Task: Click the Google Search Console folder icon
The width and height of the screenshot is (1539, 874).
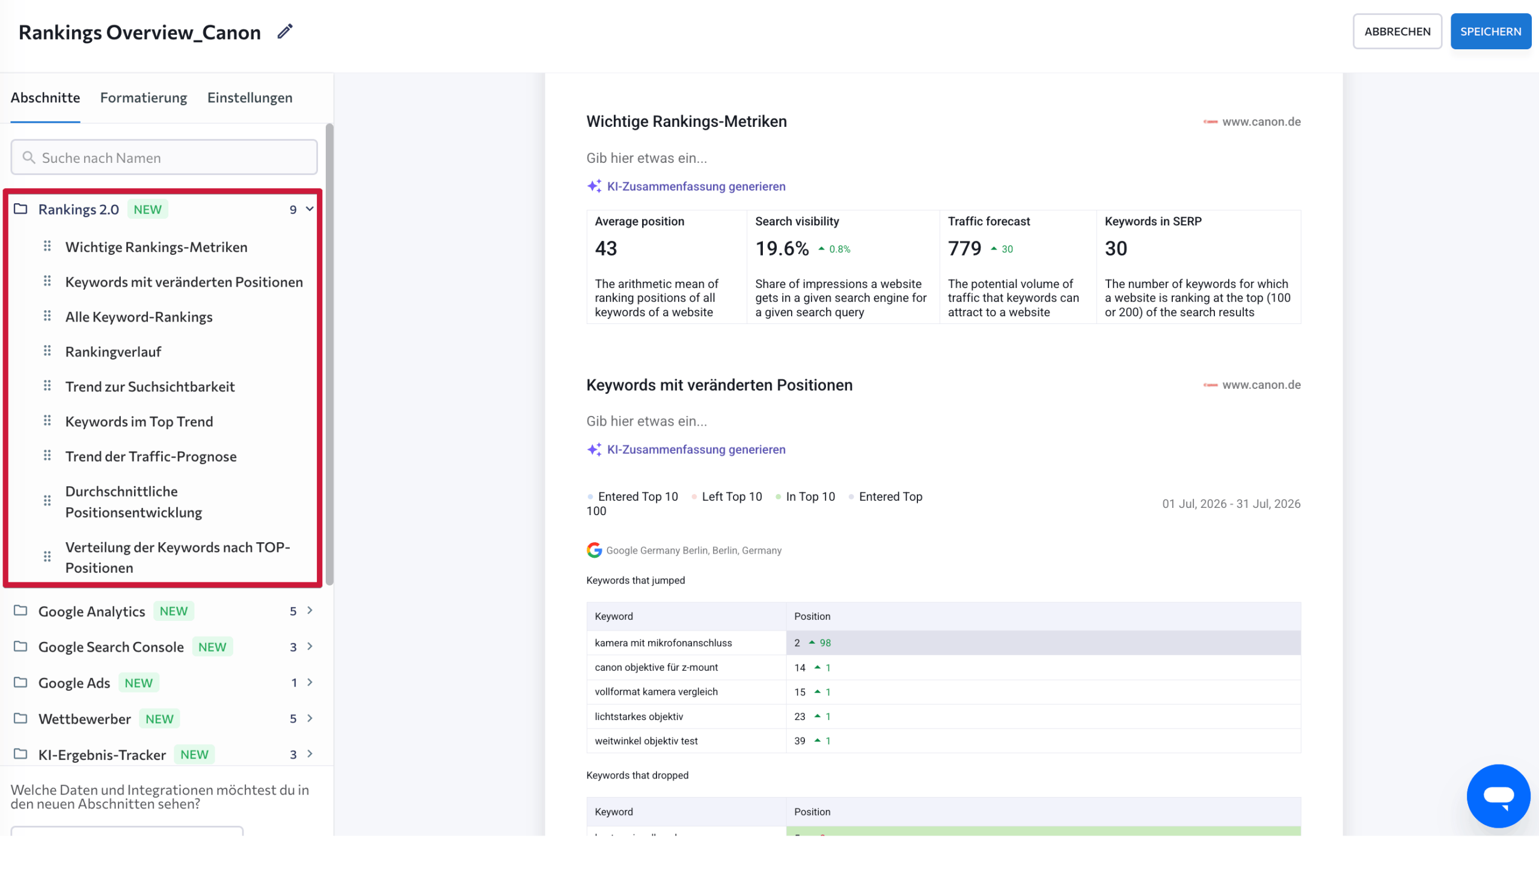Action: 21,647
